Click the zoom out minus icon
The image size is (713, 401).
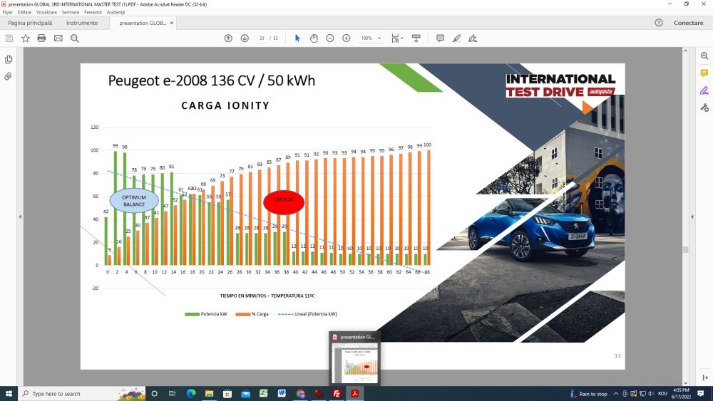(x=330, y=38)
